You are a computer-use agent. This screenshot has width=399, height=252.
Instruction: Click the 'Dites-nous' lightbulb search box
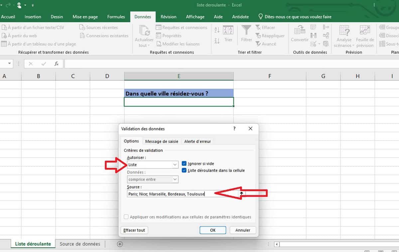coord(295,17)
